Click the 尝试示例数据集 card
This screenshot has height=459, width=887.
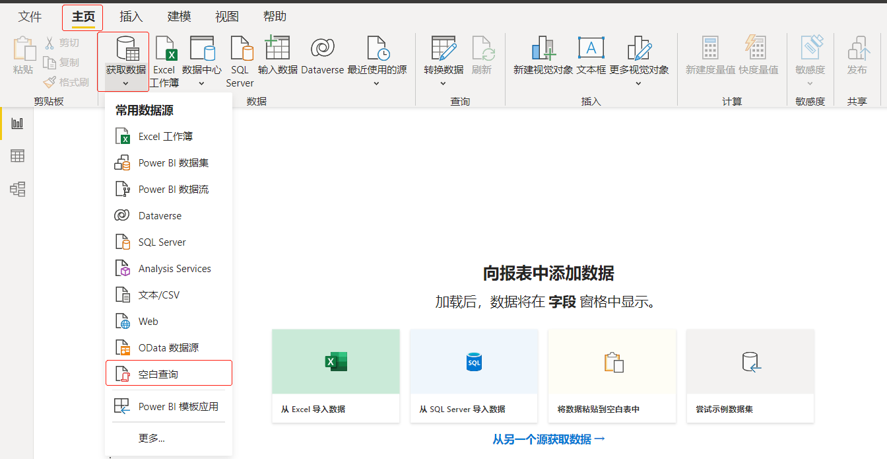[x=750, y=376]
